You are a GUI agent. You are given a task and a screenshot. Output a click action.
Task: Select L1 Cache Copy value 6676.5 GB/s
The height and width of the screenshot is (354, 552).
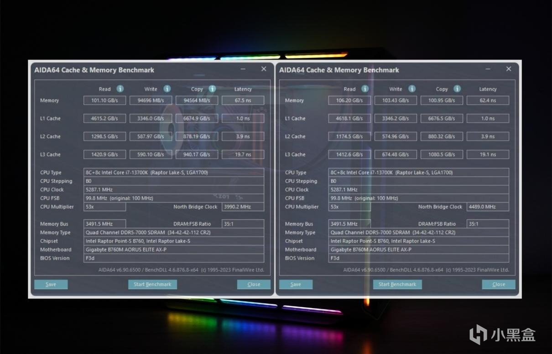(442, 118)
